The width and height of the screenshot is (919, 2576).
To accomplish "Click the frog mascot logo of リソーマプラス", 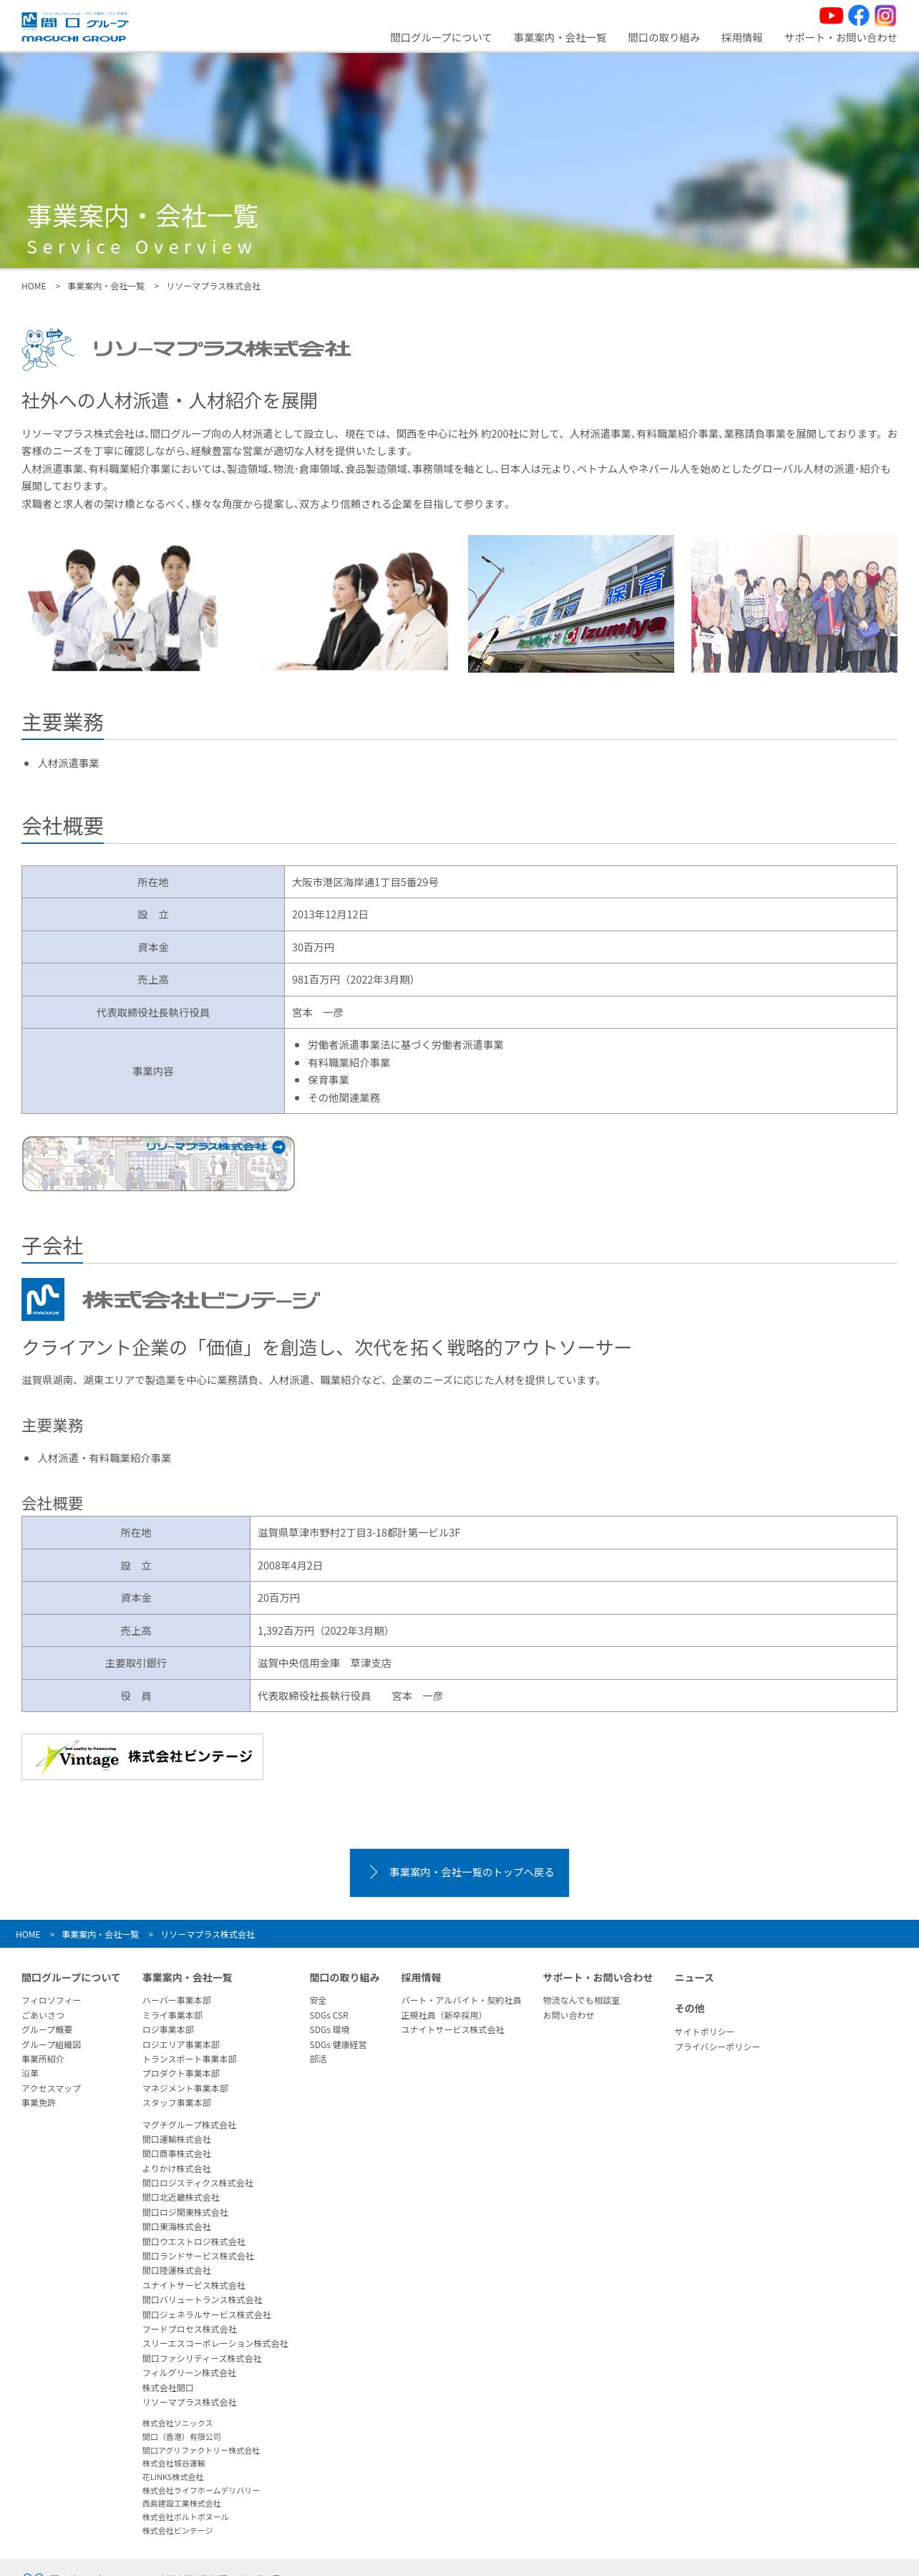I will tap(48, 349).
